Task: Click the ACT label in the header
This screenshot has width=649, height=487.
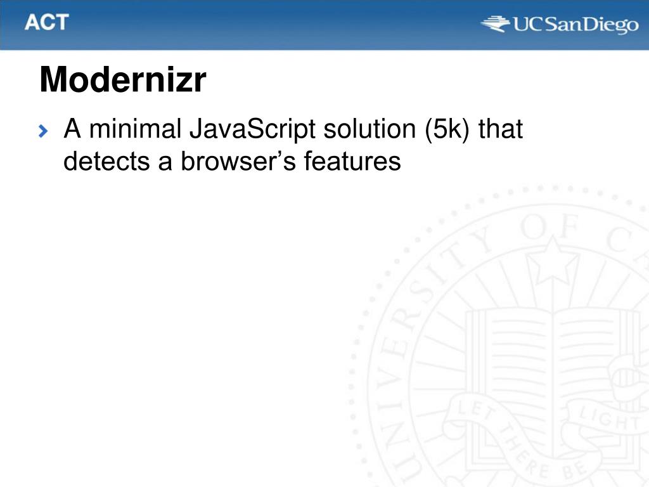Action: click(x=46, y=22)
